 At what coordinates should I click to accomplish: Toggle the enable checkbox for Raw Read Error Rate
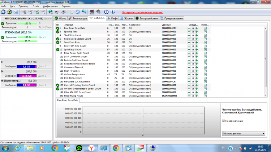205,28
